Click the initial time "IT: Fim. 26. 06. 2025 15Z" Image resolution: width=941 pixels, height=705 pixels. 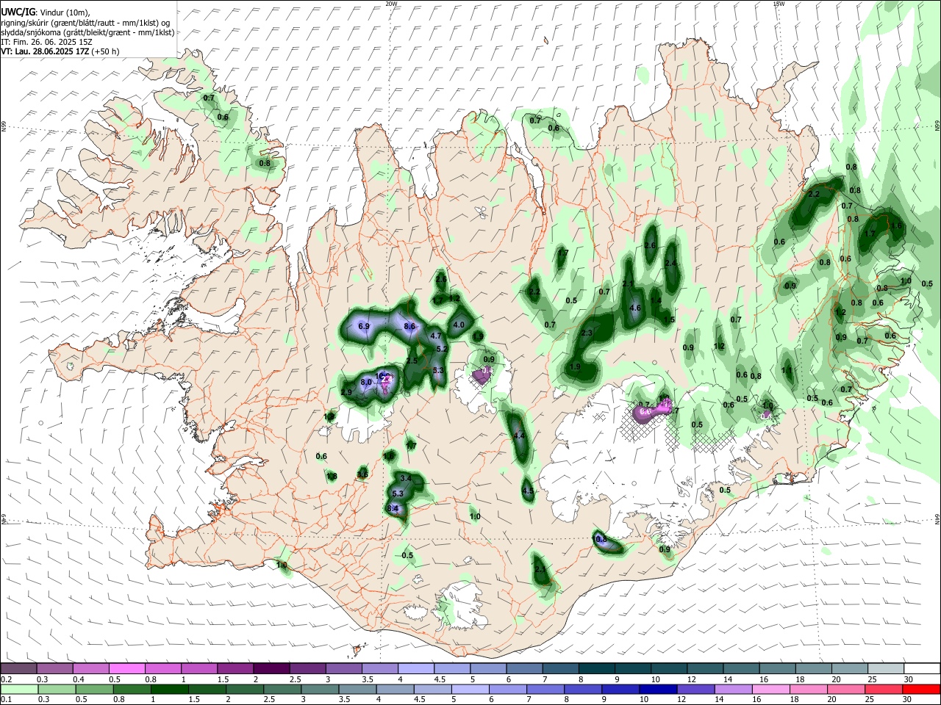point(47,42)
